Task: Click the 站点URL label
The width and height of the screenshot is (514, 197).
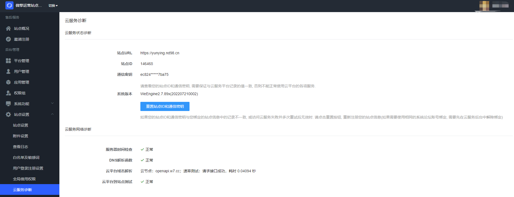Action: coord(124,53)
